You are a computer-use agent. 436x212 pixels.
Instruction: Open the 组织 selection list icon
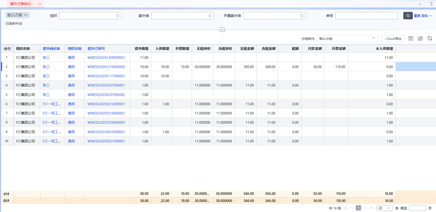click(x=118, y=16)
